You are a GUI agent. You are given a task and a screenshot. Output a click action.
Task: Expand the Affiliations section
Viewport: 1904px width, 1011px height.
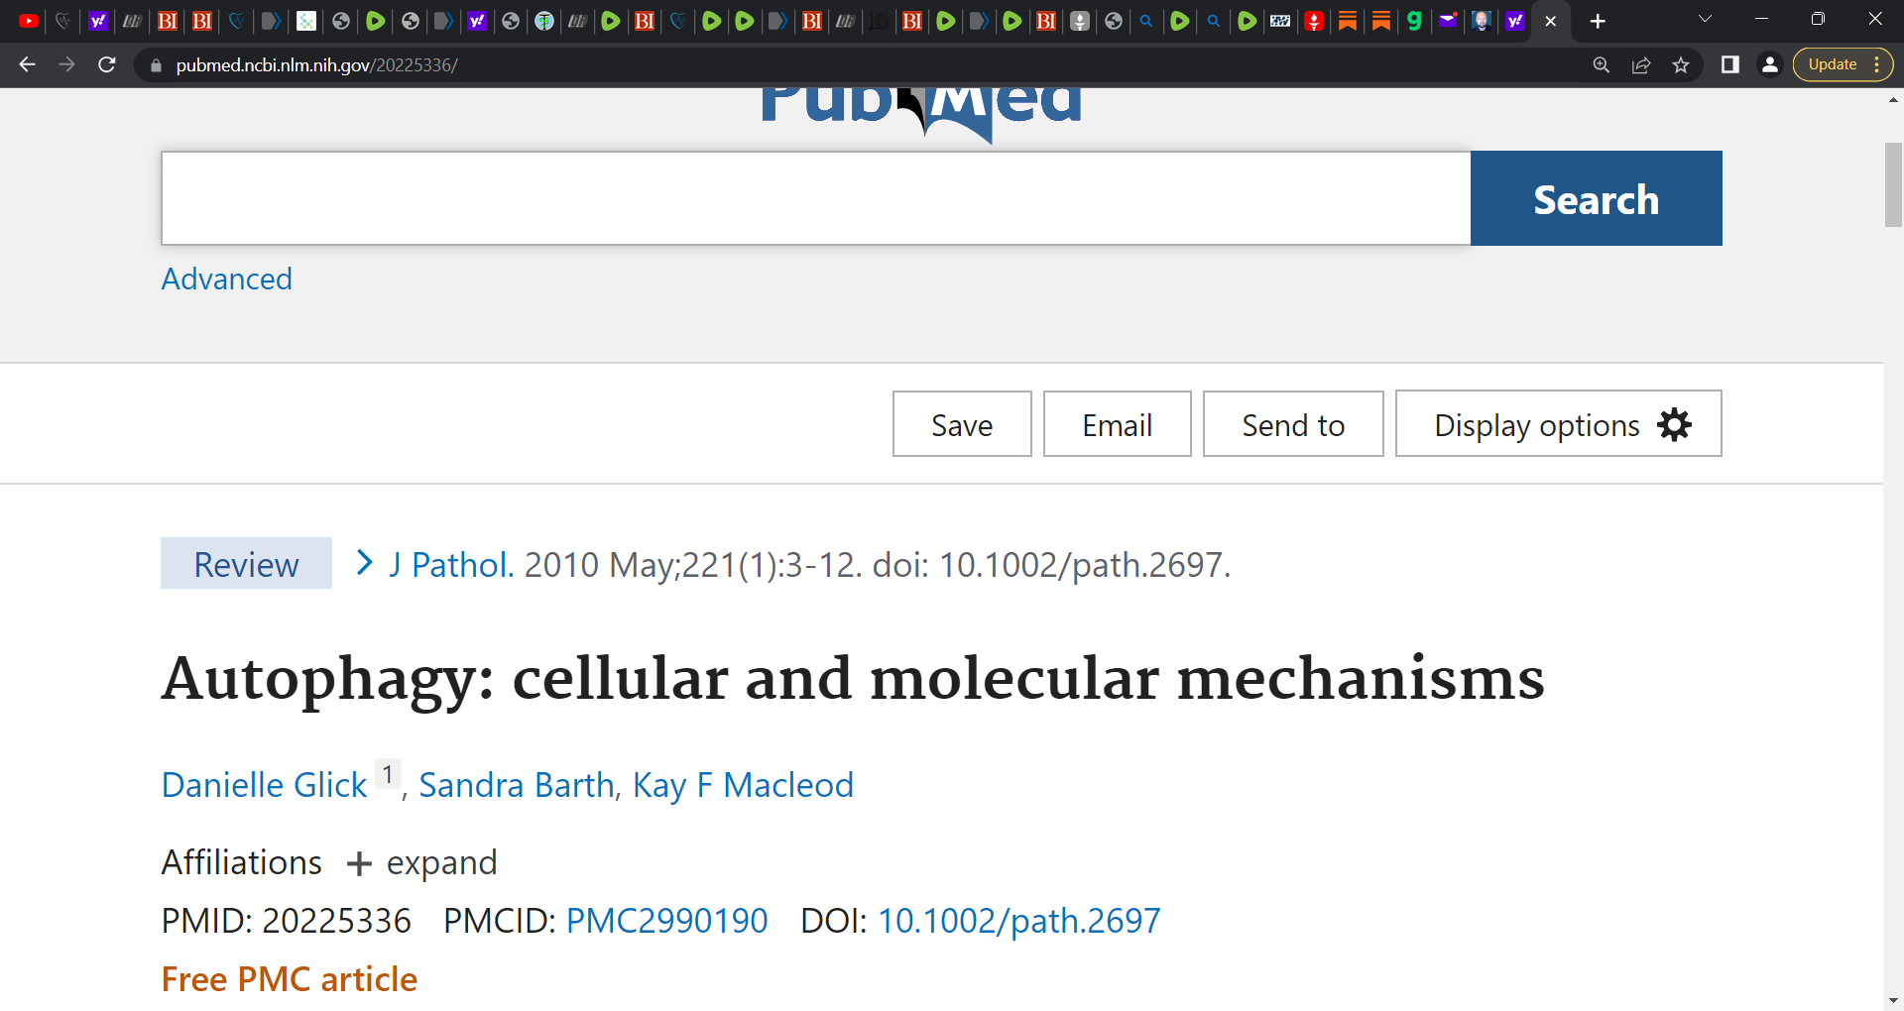click(420, 862)
